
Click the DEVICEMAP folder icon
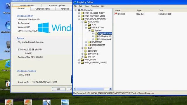[x=89, y=42]
